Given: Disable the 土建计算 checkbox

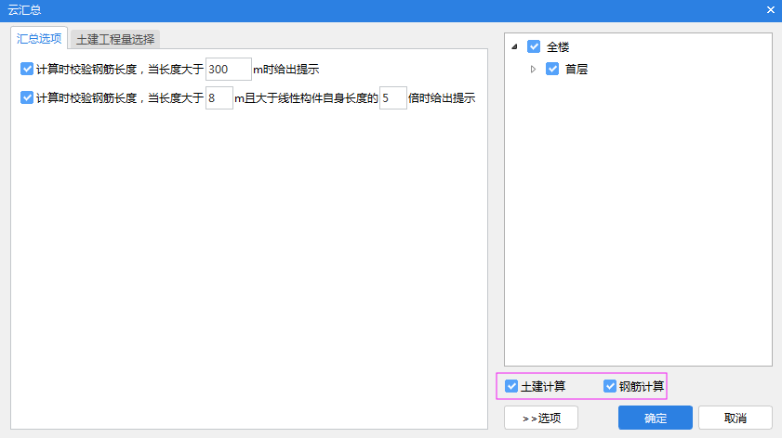Looking at the screenshot, I should click(511, 386).
